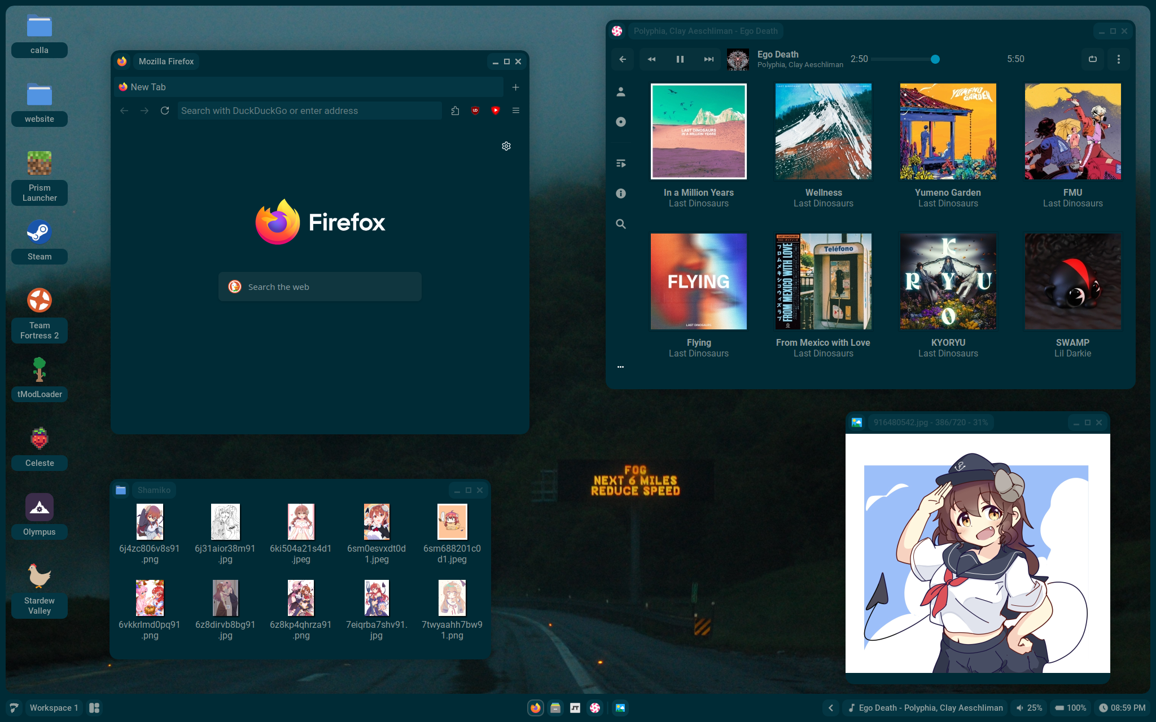Launch Stardew Valley from the desktop
The height and width of the screenshot is (722, 1156).
[x=40, y=590]
